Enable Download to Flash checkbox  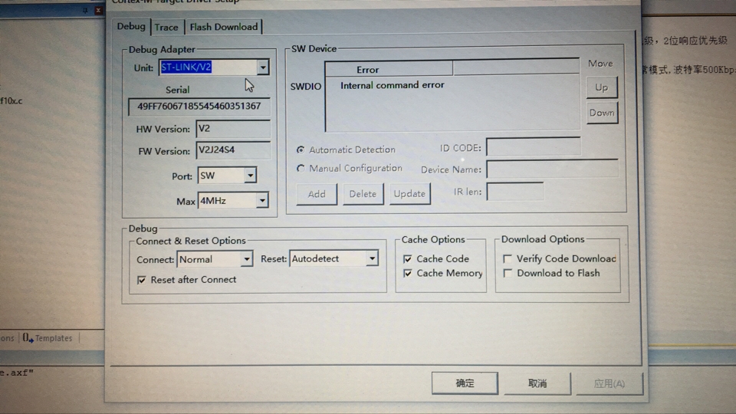pos(508,273)
